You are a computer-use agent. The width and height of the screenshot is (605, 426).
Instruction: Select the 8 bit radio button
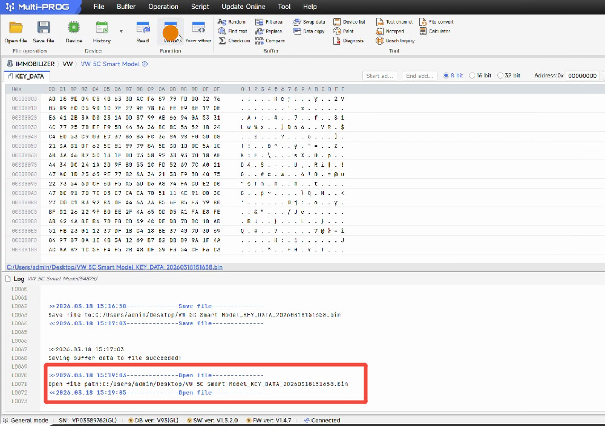coord(446,76)
